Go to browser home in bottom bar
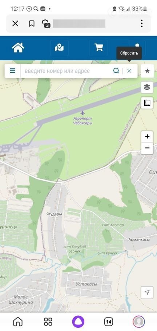The image size is (157, 331). click(18, 322)
